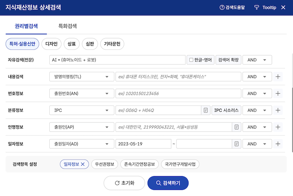Select 기타문헌 category pill
The image size is (293, 196).
click(x=112, y=44)
